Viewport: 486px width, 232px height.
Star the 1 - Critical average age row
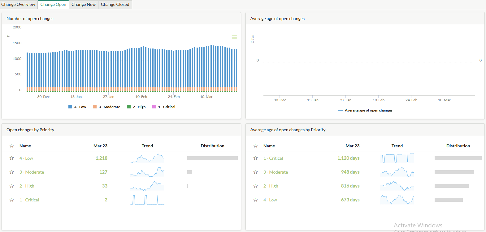pos(255,158)
